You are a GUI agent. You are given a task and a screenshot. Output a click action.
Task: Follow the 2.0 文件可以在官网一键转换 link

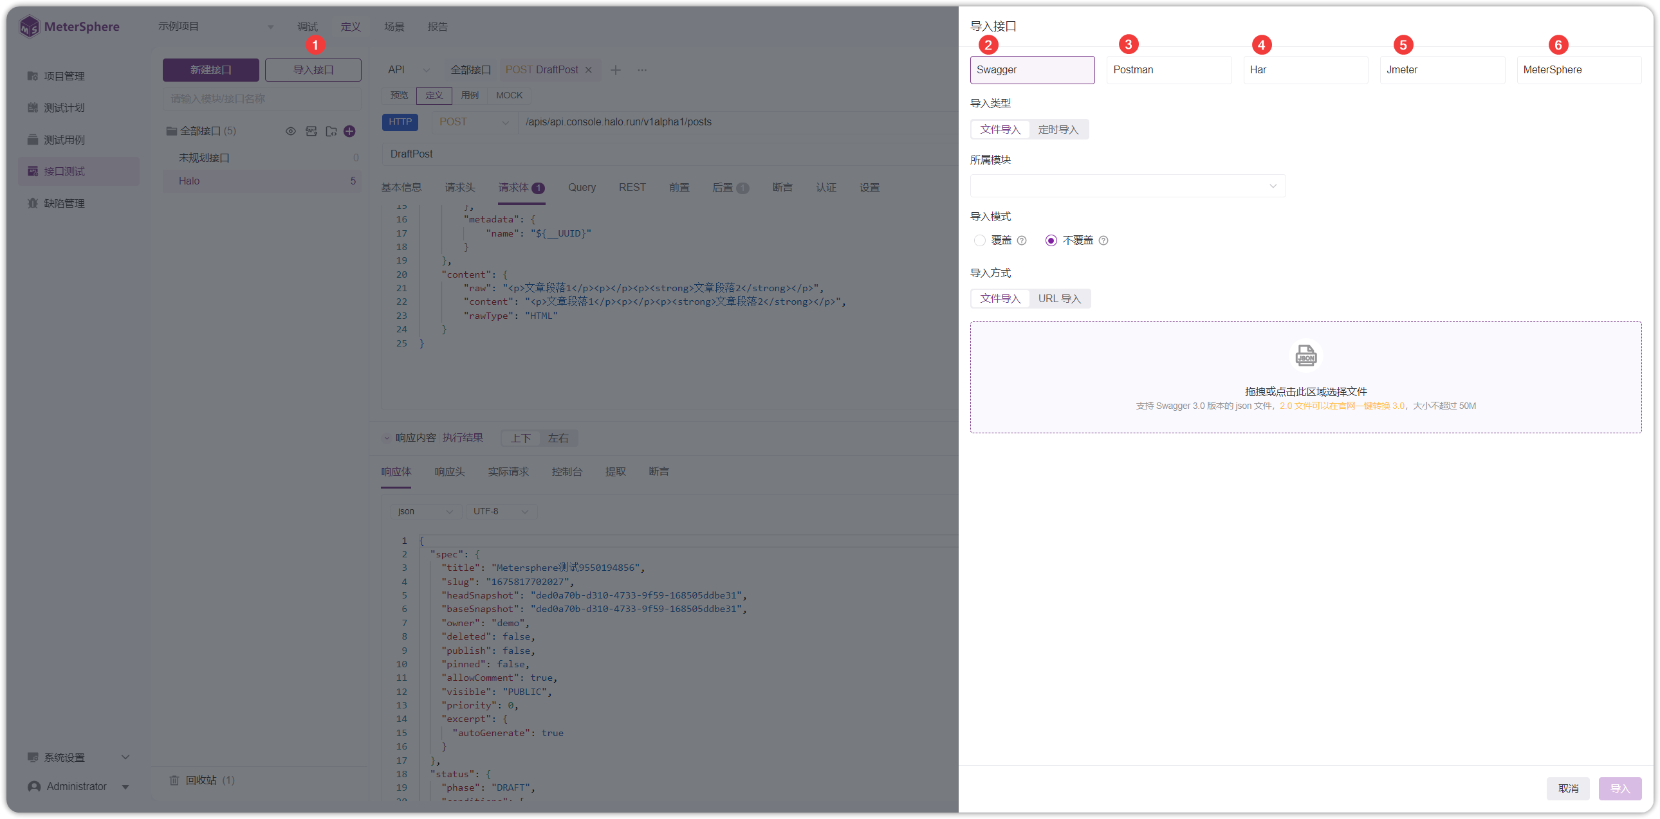(x=1342, y=406)
